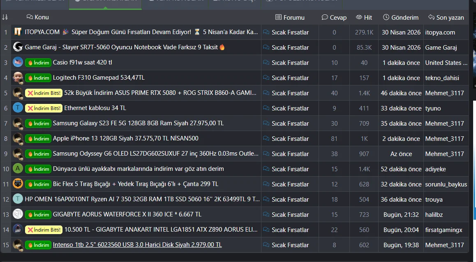Open Samsung Galaxy S23 FE 5G topic

138,123
